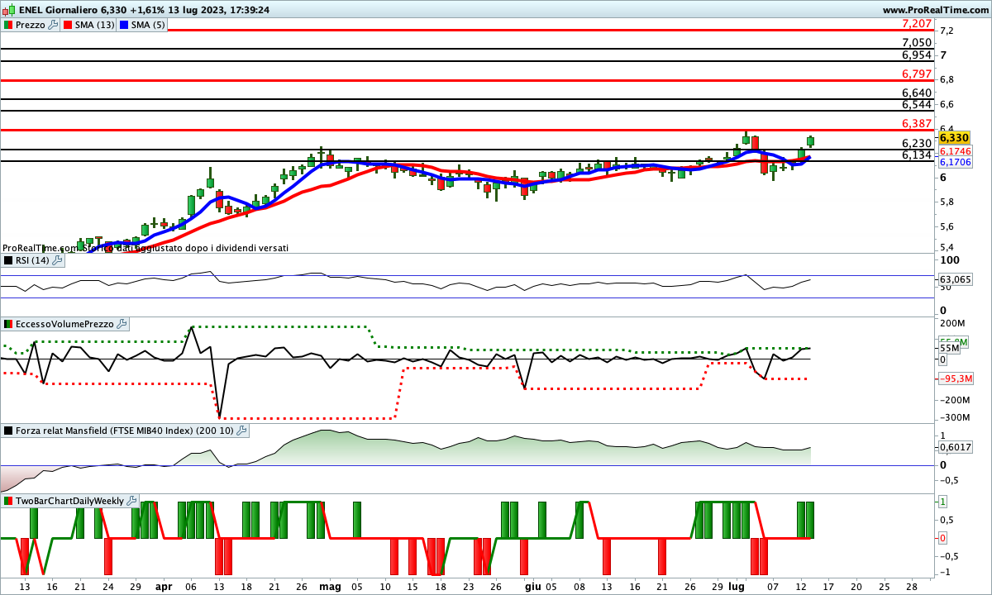Open the Prezzo panel wrench settings
The height and width of the screenshot is (595, 992).
pos(53,25)
